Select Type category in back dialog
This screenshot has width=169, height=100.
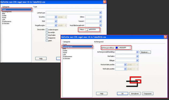(x=17, y=10)
